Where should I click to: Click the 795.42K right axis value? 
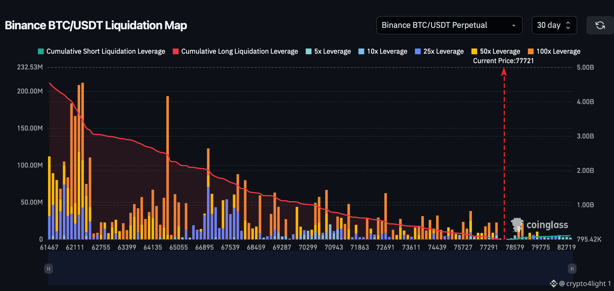[589, 239]
